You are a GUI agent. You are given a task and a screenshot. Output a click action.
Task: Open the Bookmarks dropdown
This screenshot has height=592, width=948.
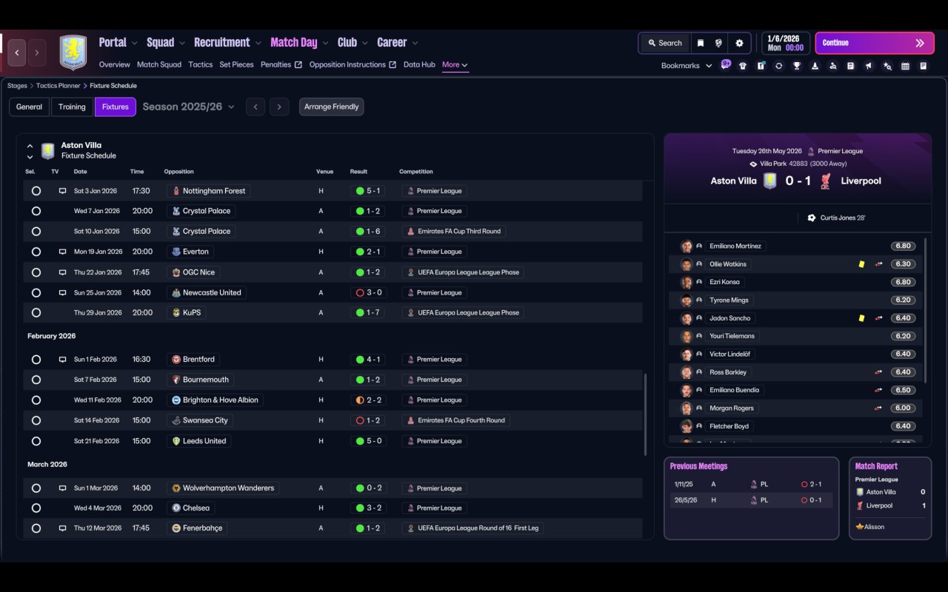(687, 66)
